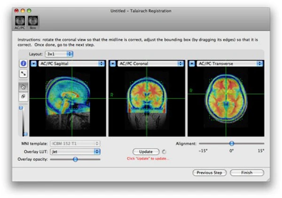Click the AC/PC step icon in toolbar
Viewport: 282px width, 198px height.
click(x=21, y=21)
